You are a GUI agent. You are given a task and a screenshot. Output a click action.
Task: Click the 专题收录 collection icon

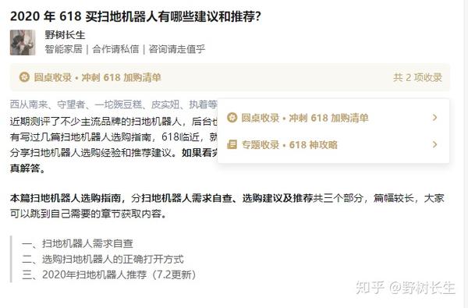232,145
